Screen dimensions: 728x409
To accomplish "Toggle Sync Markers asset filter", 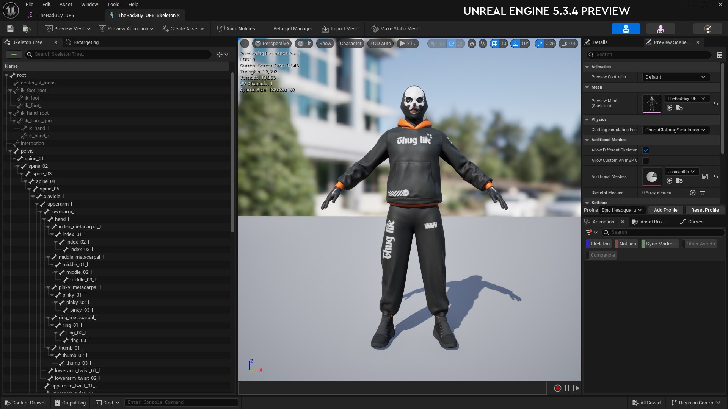I will tap(660, 244).
